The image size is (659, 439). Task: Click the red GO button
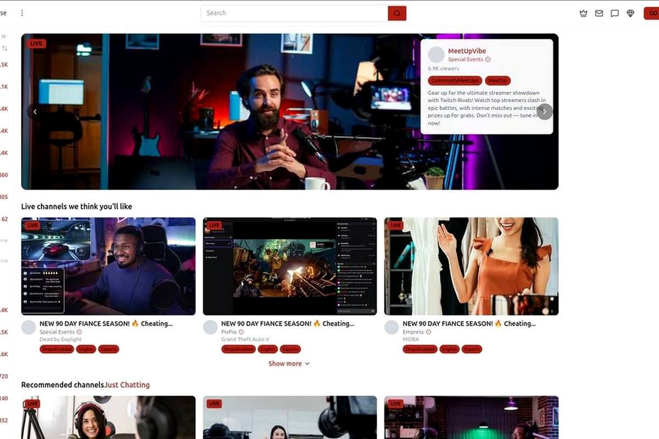click(652, 13)
